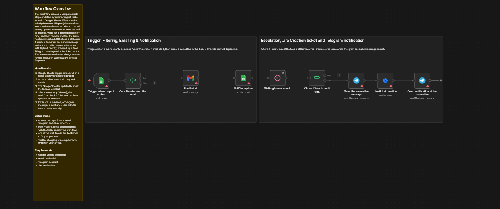
Task: Open the 'Condition to send the email' node
Action: pyautogui.click(x=132, y=80)
